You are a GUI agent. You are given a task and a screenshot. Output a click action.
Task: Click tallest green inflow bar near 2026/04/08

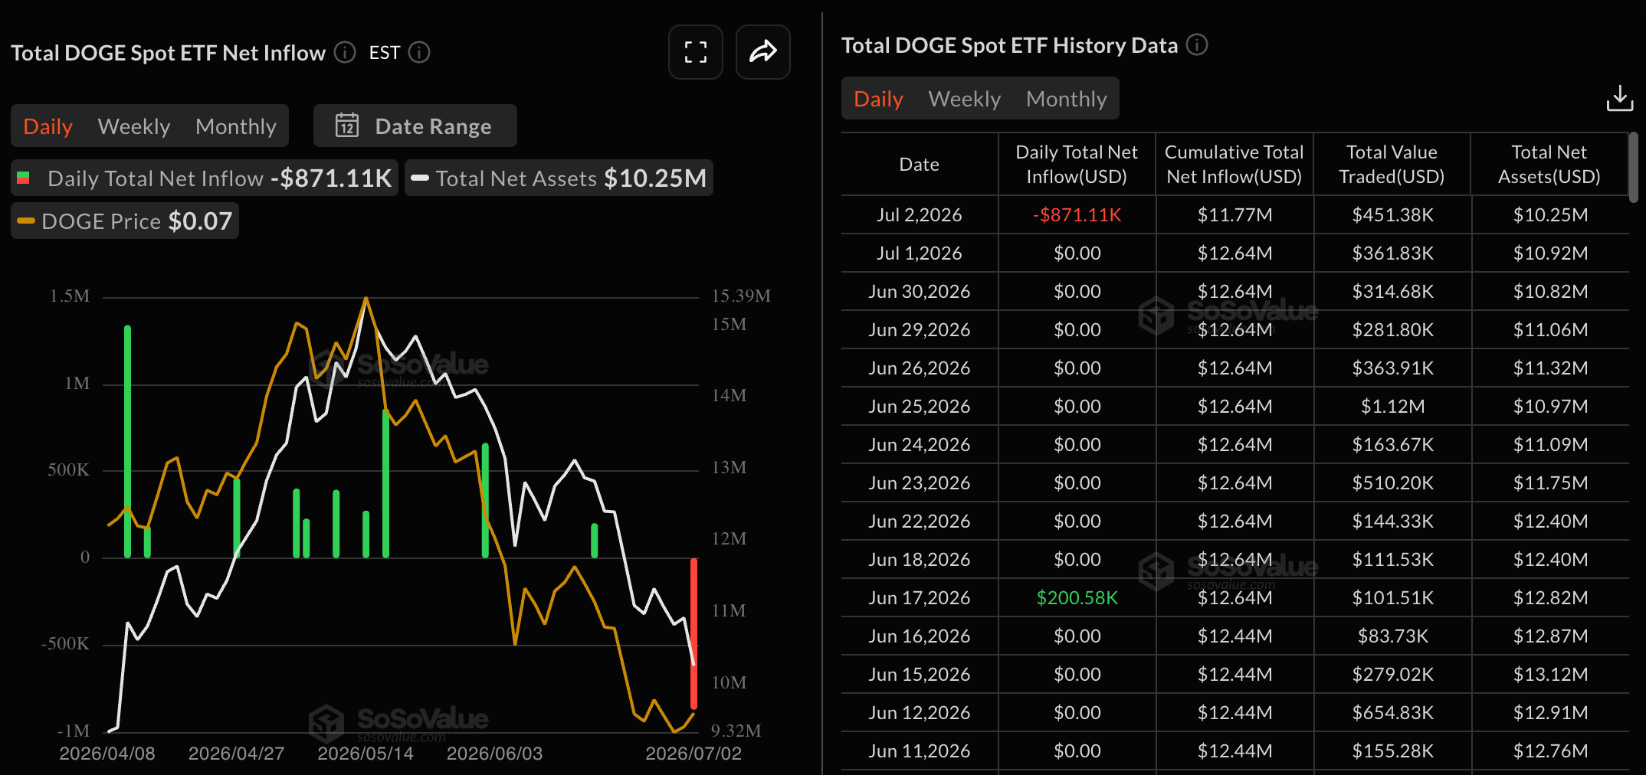click(127, 442)
